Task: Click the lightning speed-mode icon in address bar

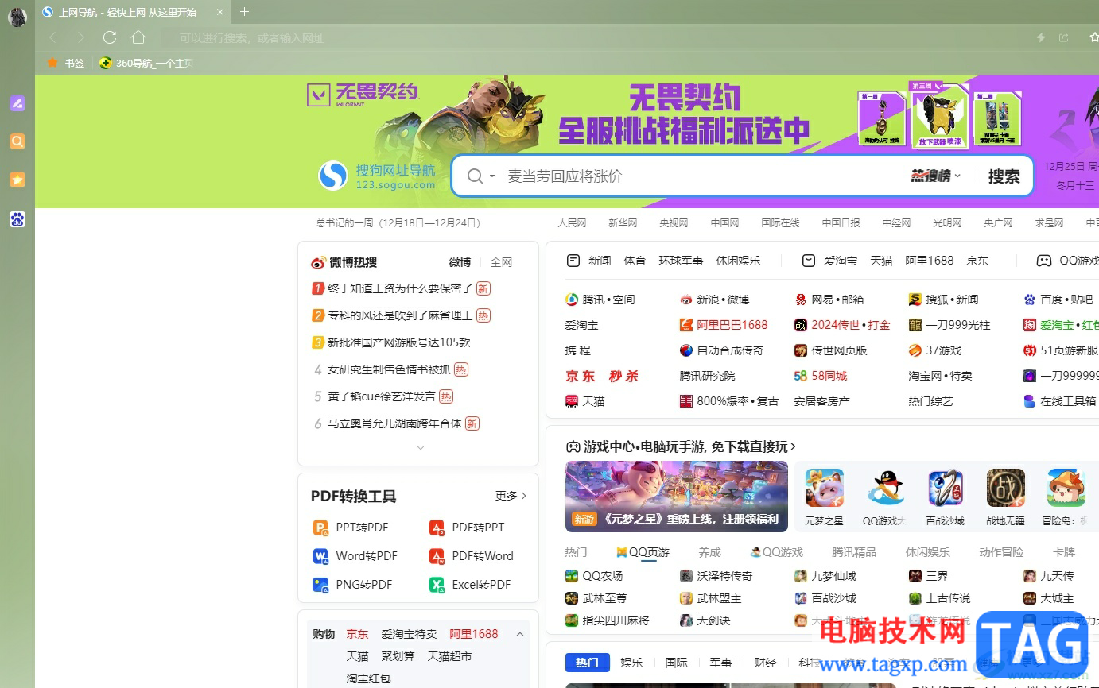Action: tap(1041, 37)
